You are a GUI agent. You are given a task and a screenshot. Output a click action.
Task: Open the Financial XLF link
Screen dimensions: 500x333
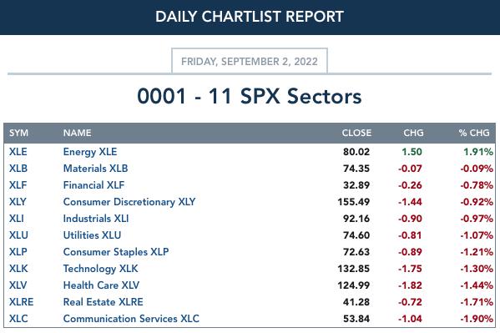(x=93, y=185)
